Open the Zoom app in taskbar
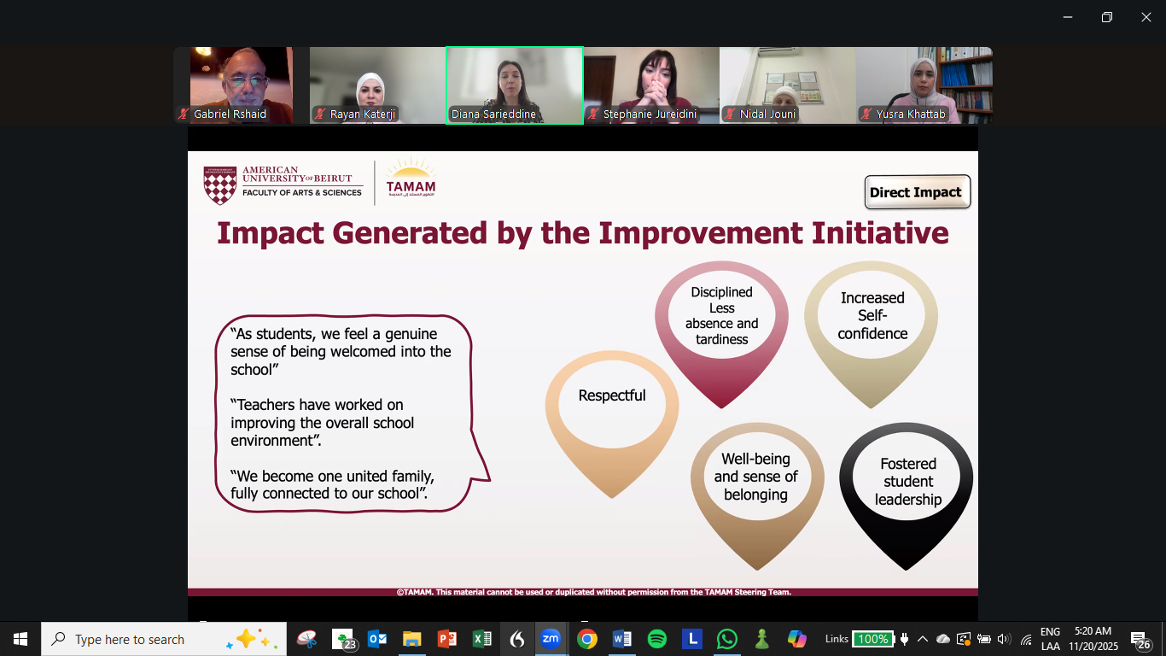Screen dimensions: 1166x656 click(551, 639)
